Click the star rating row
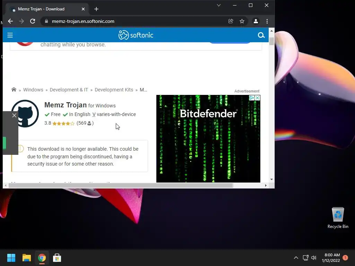 63,124
